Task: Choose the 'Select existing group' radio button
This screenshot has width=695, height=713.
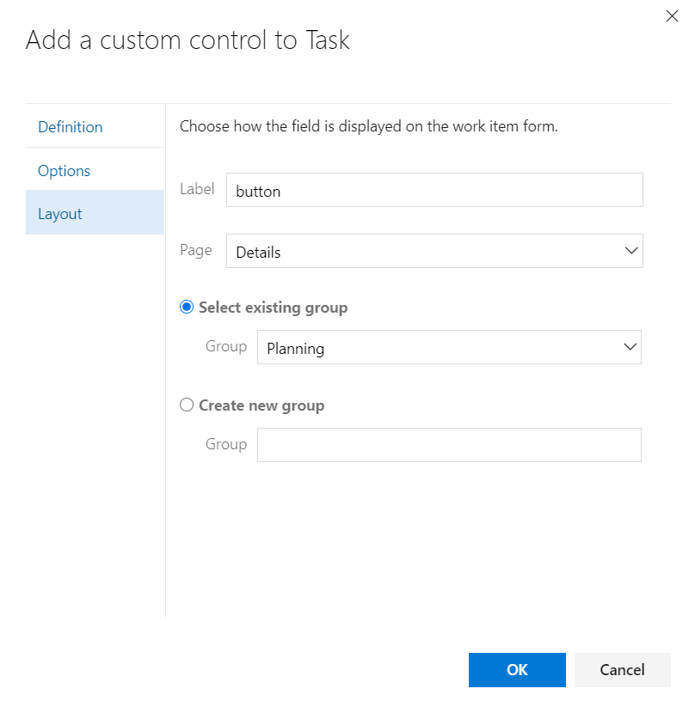Action: pos(187,308)
